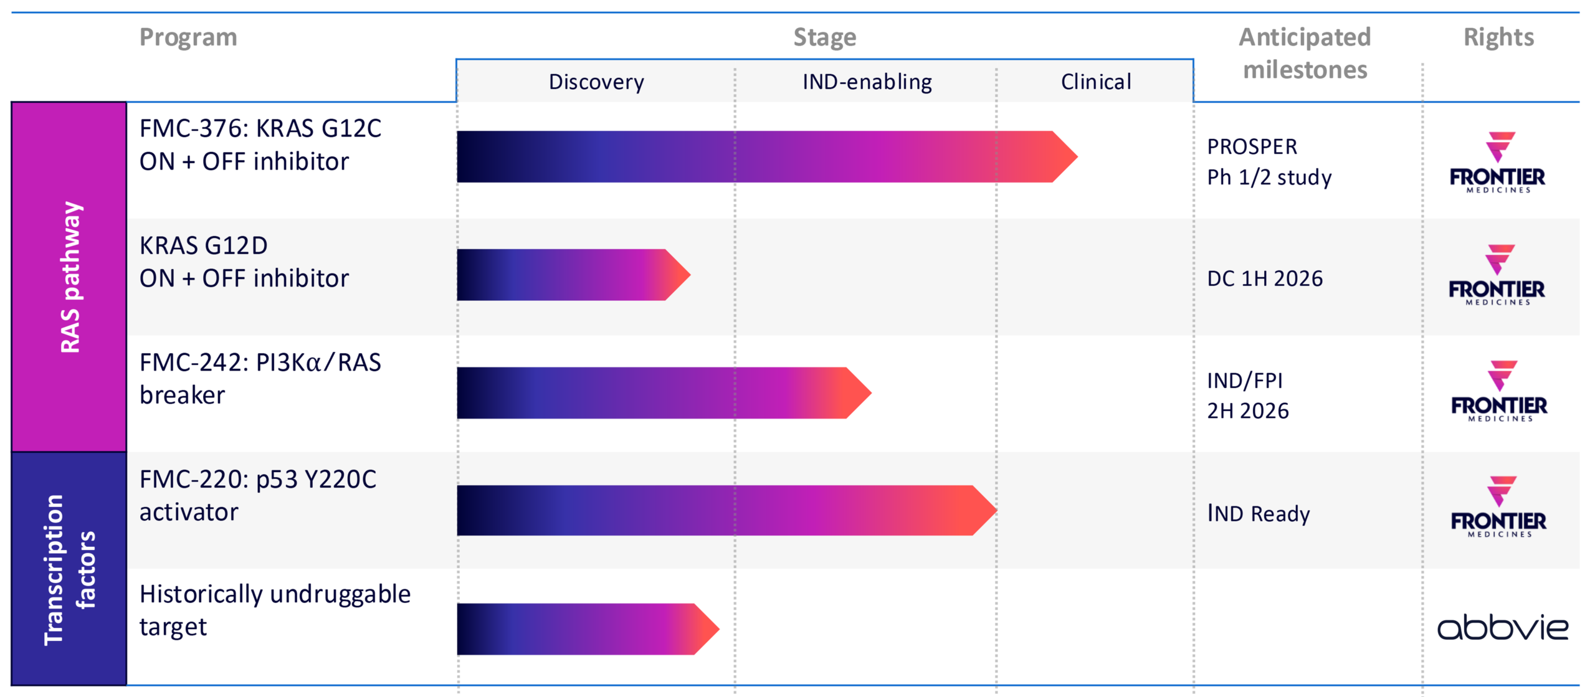Click the DC 1H 2026 milestone text

coord(1264,278)
